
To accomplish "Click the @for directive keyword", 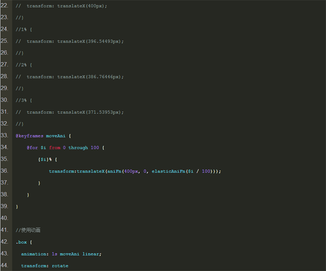I will (x=32, y=148).
